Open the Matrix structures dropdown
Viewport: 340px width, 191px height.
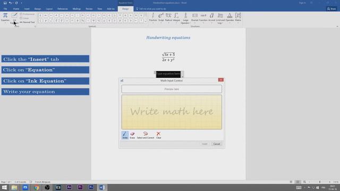coord(238,18)
